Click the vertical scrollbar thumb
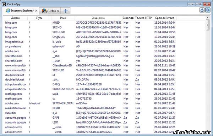213x136 pixels. [208, 25]
